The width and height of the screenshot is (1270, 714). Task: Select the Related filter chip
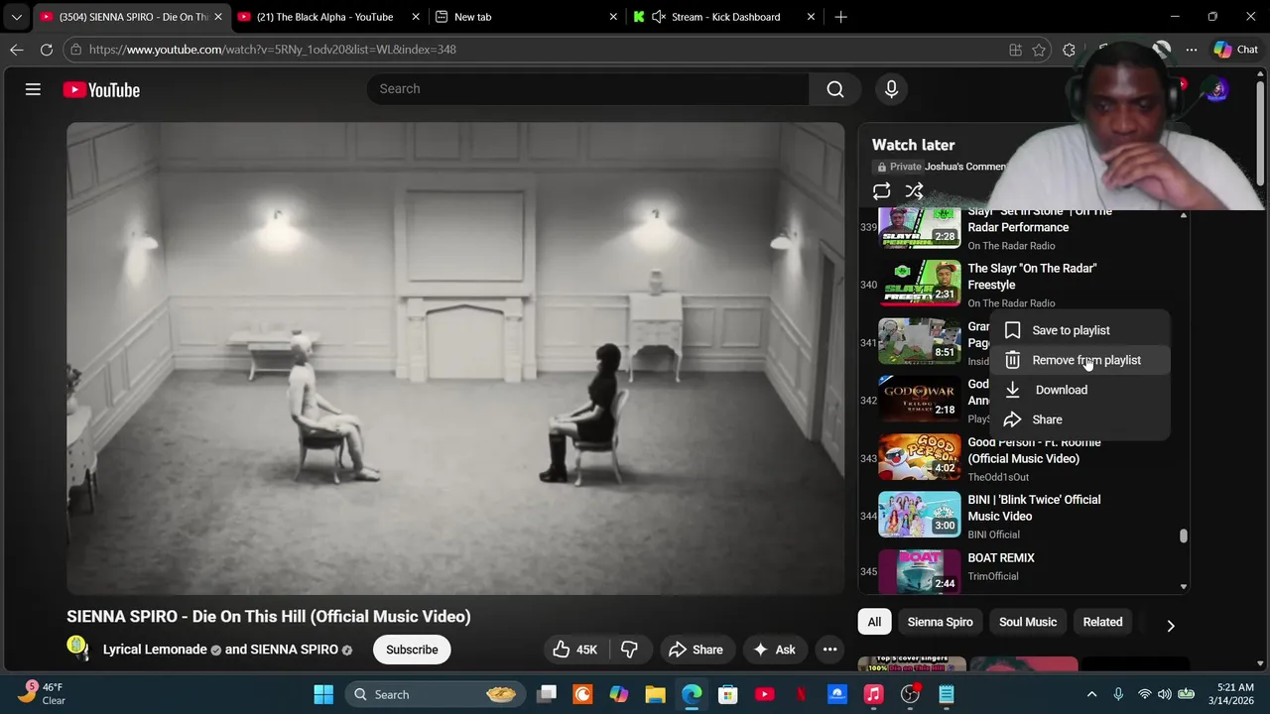point(1102,622)
